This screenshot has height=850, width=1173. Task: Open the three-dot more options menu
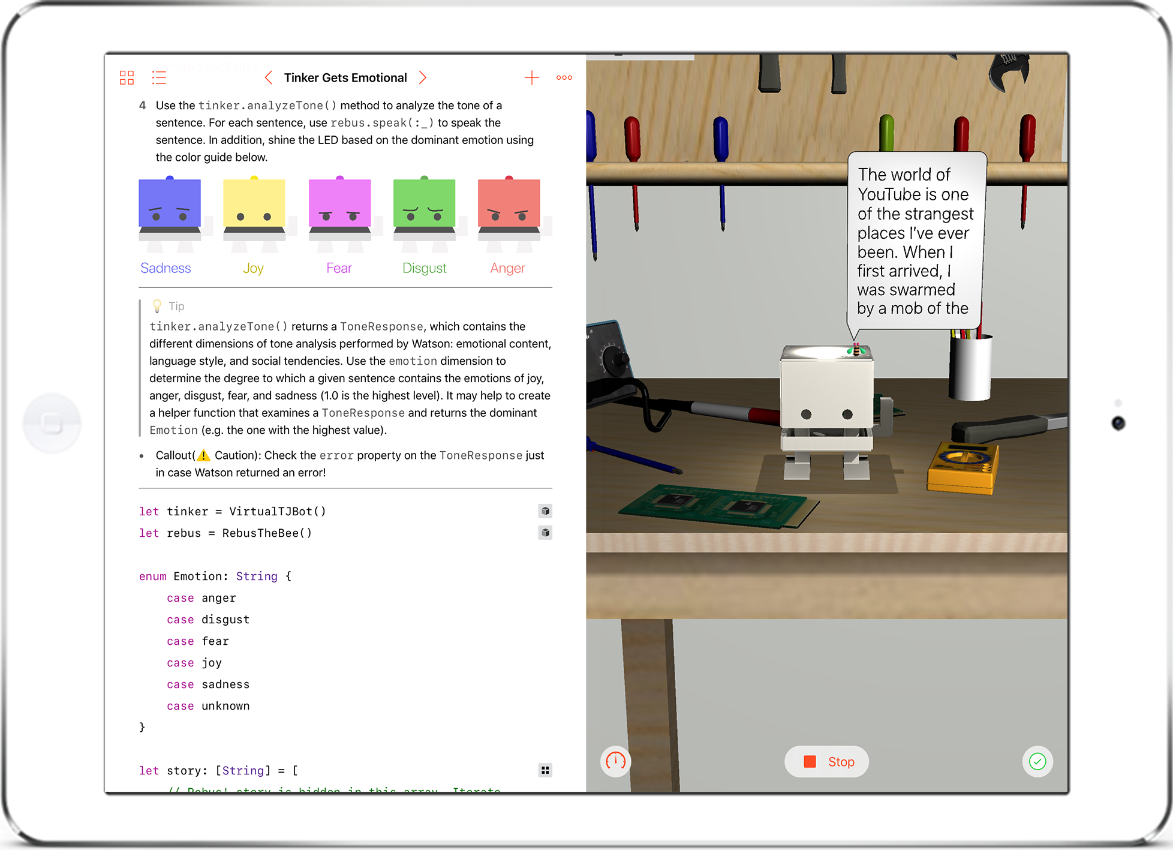point(564,77)
